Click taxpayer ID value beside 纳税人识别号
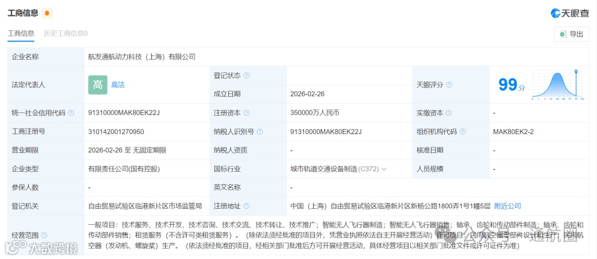The image size is (597, 259). [x=326, y=131]
